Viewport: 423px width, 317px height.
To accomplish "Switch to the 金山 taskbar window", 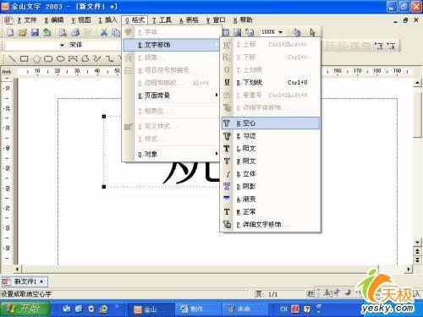I will pyautogui.click(x=151, y=309).
